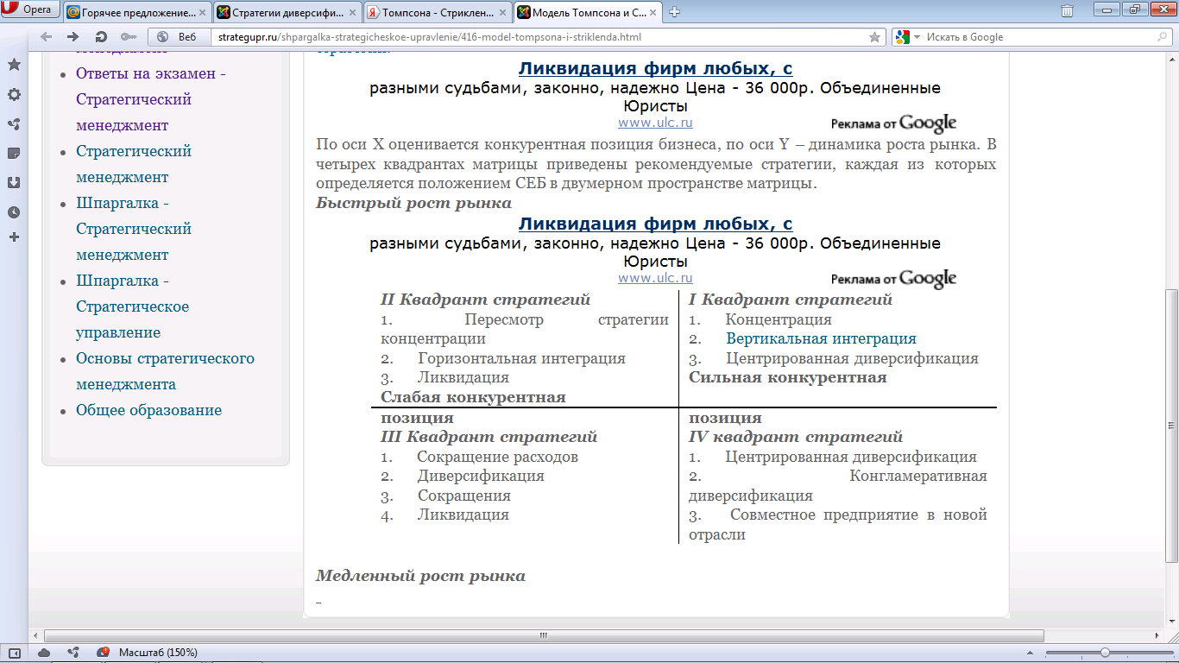Click upper Ликвидация фирм любых ad headline
1179x663 pixels.
(x=655, y=69)
